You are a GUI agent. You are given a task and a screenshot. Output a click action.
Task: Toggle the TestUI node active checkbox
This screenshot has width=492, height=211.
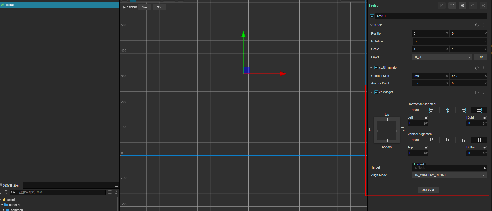click(x=372, y=16)
